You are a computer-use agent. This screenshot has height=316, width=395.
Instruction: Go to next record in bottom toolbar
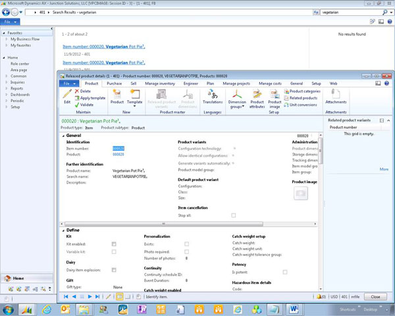(x=90, y=297)
